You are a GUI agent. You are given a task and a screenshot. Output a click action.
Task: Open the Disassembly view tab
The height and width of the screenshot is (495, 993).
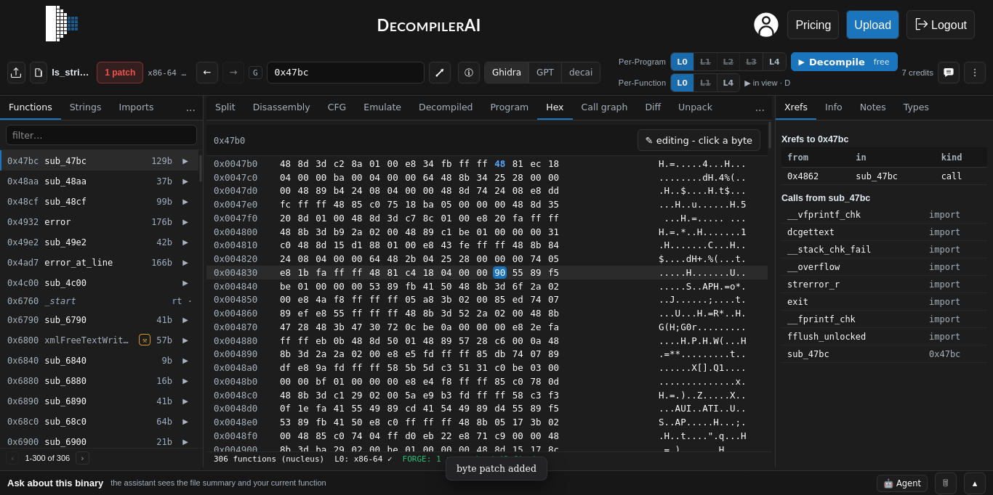tap(281, 107)
